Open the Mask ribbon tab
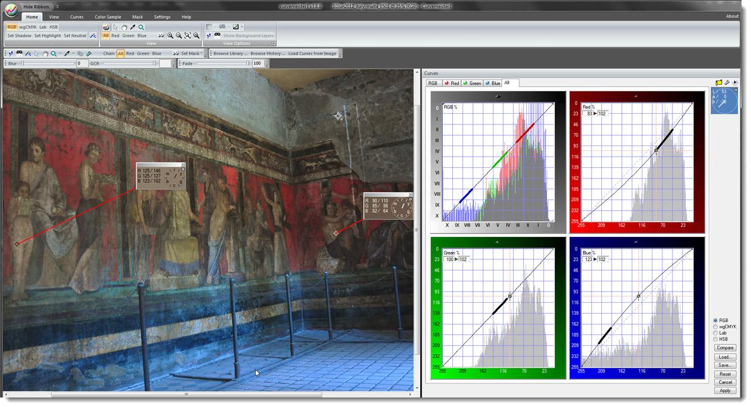Screen dimensions: 751x407 pyautogui.click(x=137, y=17)
